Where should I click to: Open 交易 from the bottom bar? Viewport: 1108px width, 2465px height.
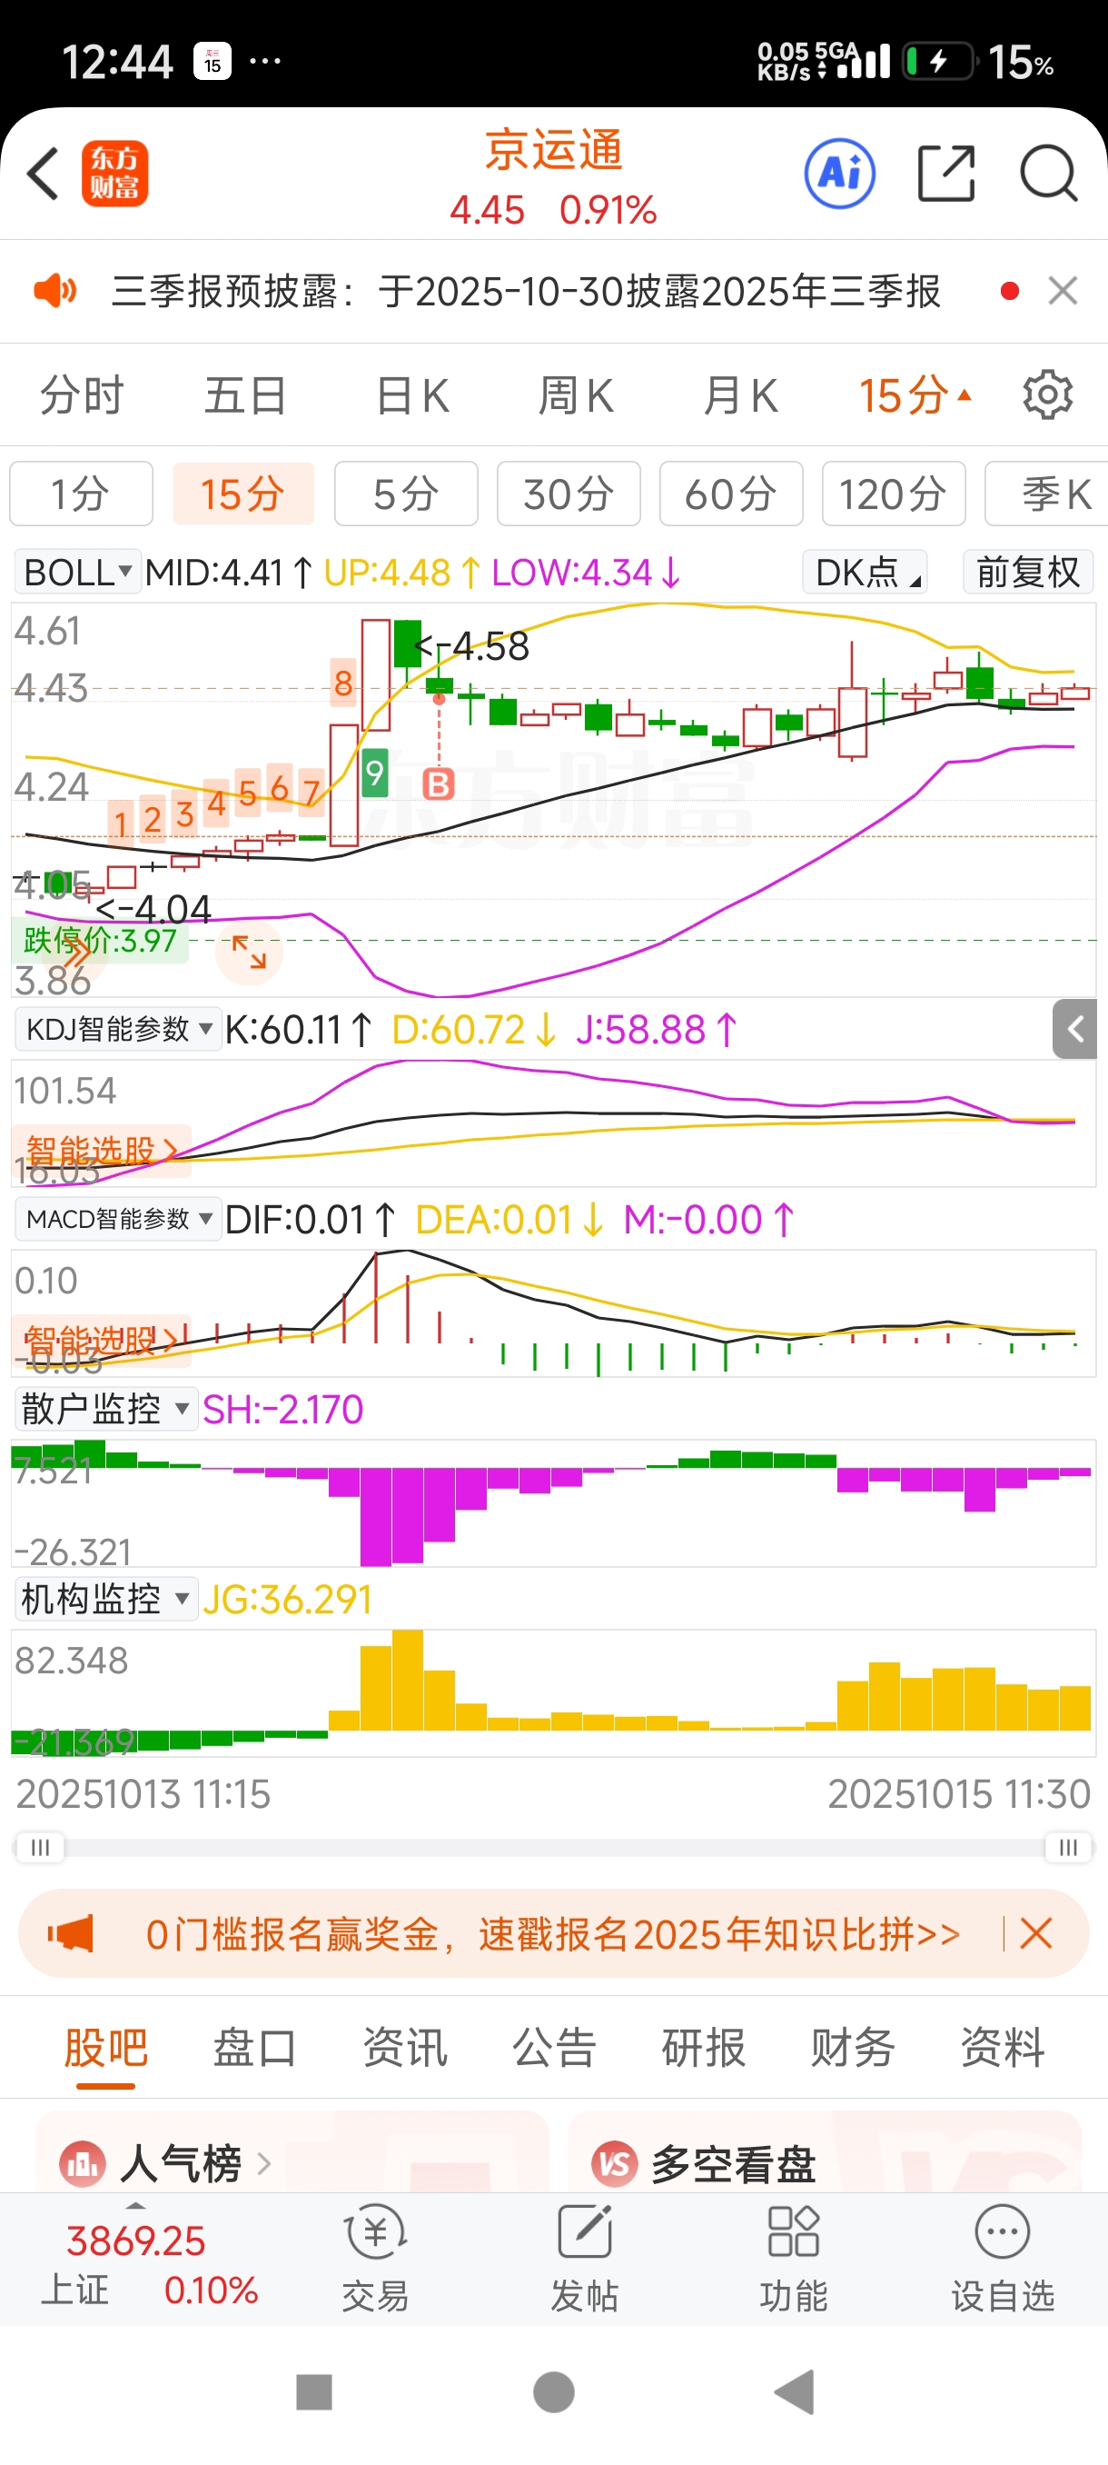coord(375,2258)
